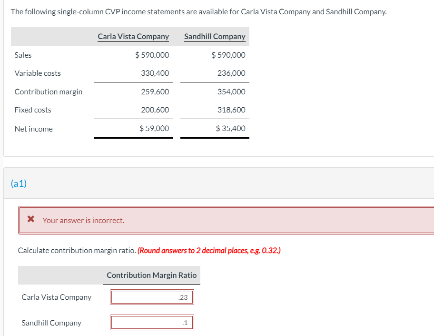Image resolution: width=434 pixels, height=336 pixels.
Task: Click the Sandhill Company ratio input field
Action: pos(152,322)
